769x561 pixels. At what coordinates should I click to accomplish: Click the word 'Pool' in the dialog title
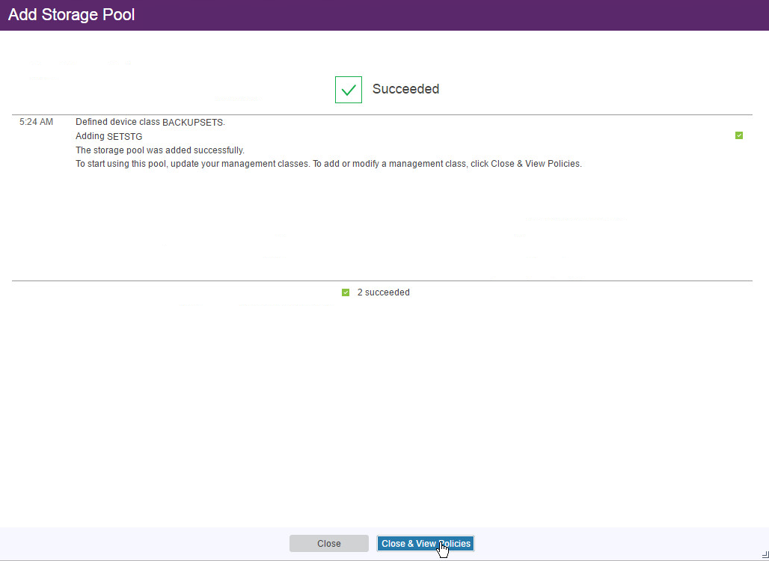(x=118, y=15)
